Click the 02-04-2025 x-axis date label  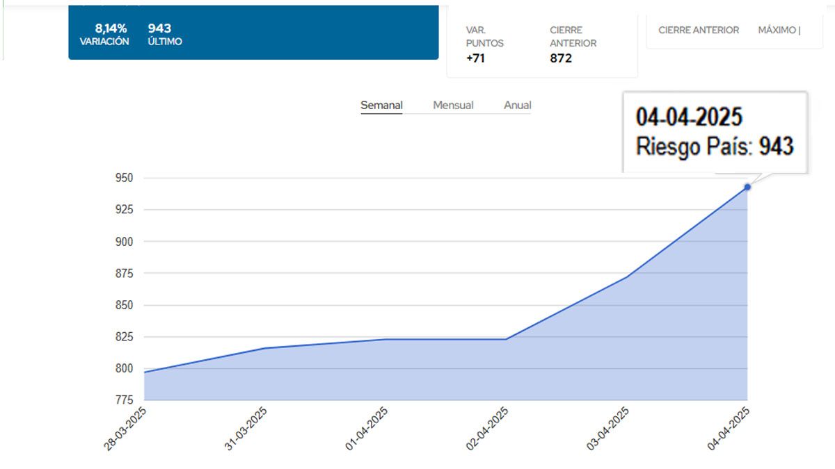(x=488, y=429)
